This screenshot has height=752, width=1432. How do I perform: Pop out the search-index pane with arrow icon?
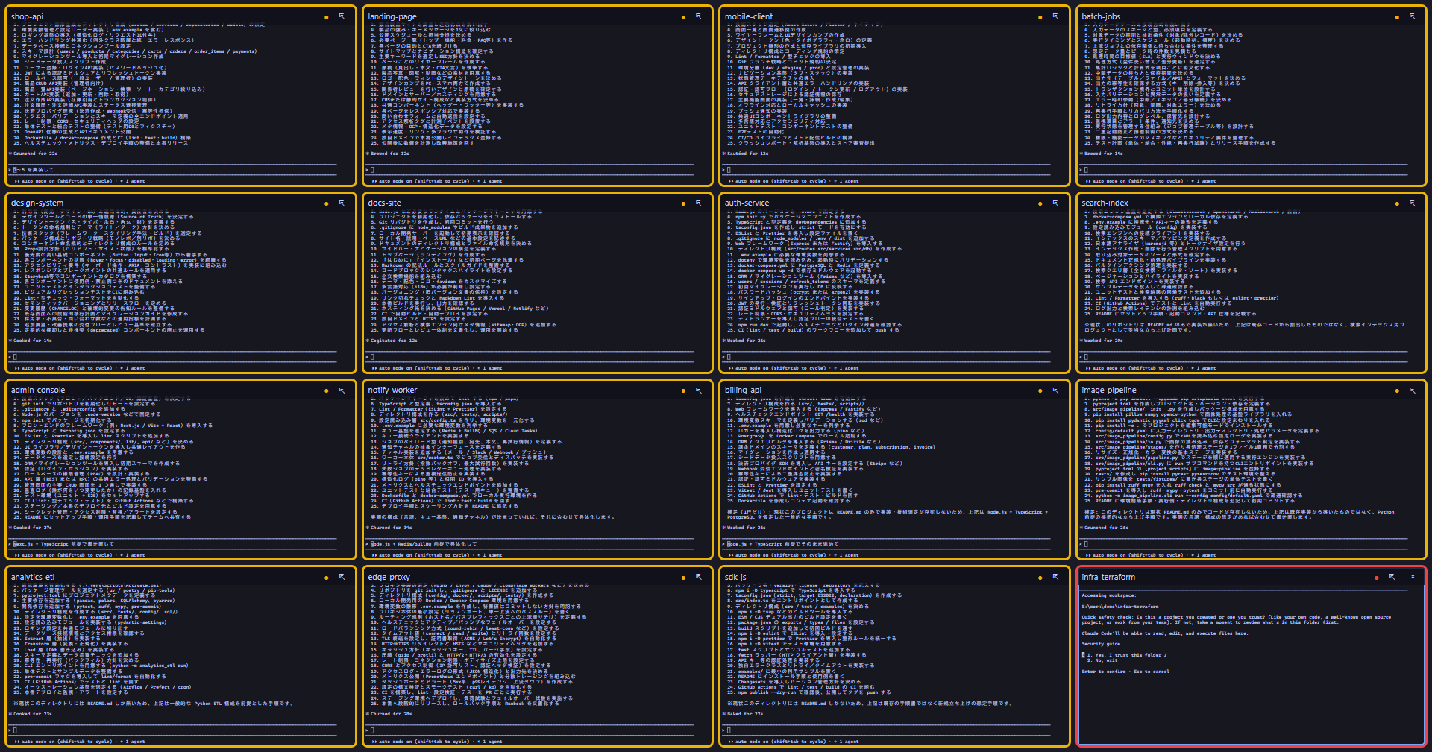pyautogui.click(x=1412, y=203)
